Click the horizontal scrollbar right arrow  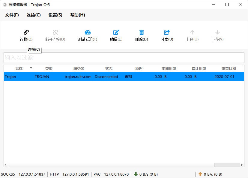(x=242, y=165)
